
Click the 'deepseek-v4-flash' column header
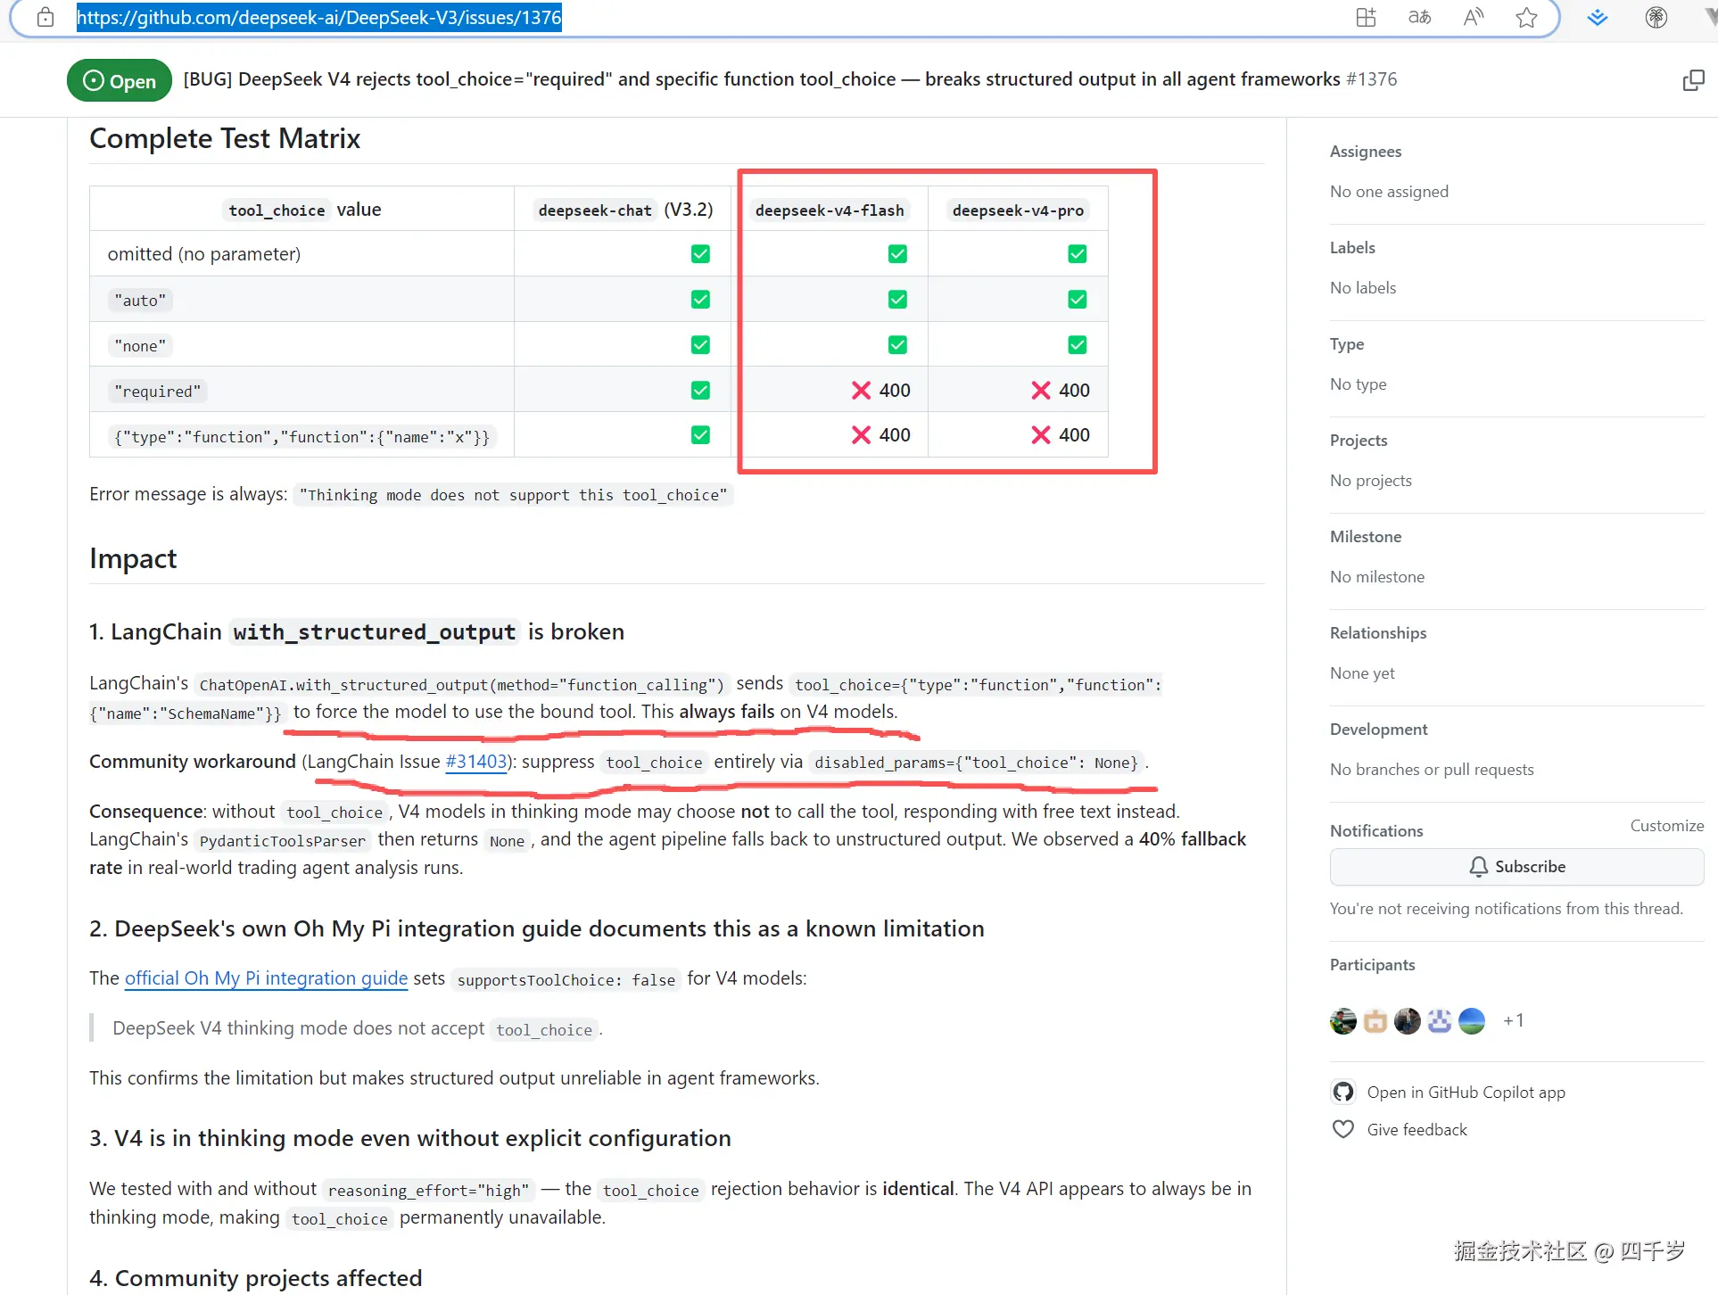coord(830,210)
